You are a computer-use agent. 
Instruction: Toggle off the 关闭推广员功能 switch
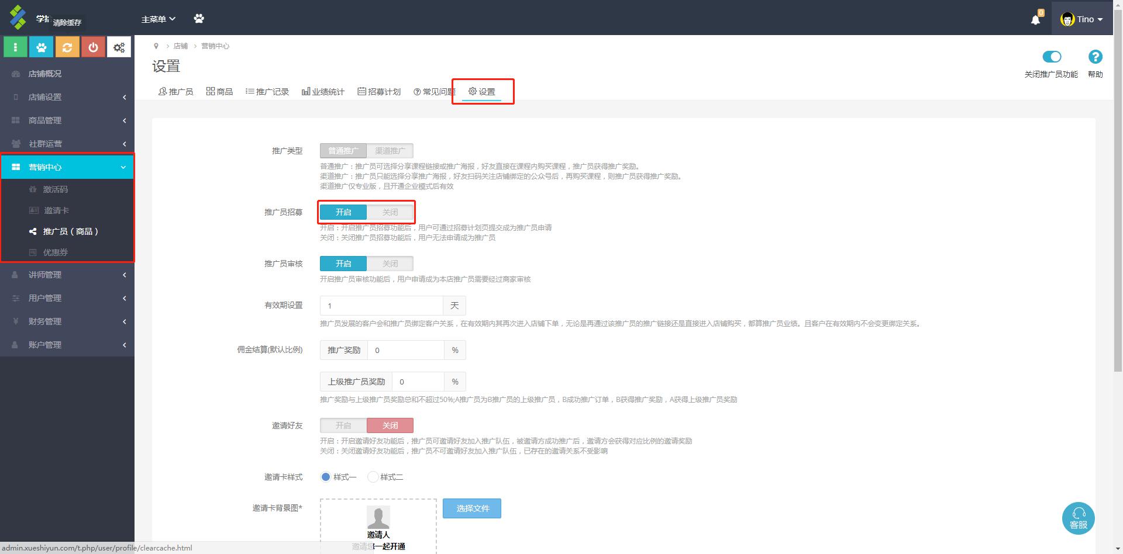pyautogui.click(x=1051, y=57)
